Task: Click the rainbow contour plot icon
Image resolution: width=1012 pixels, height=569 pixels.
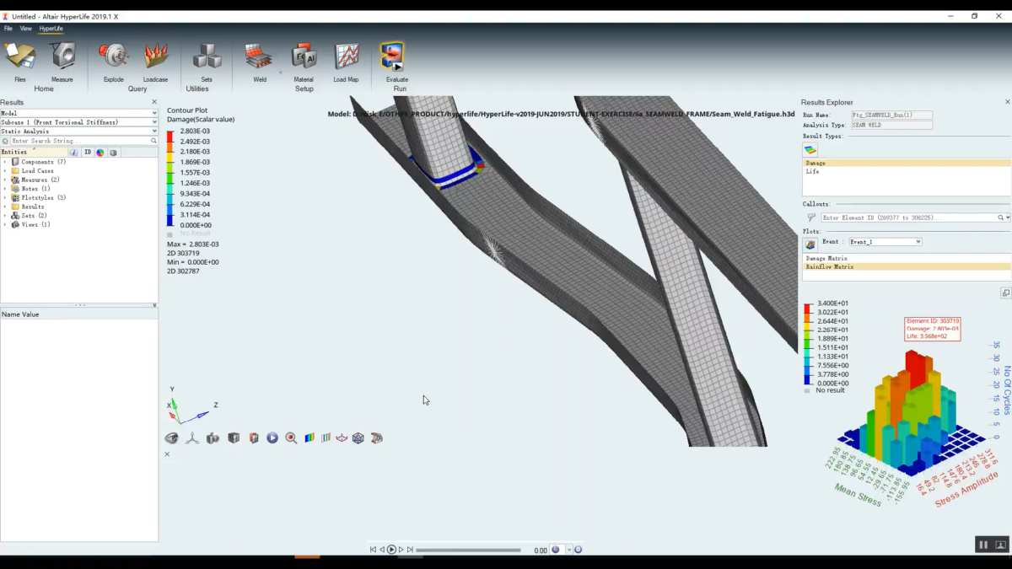Action: tap(310, 438)
